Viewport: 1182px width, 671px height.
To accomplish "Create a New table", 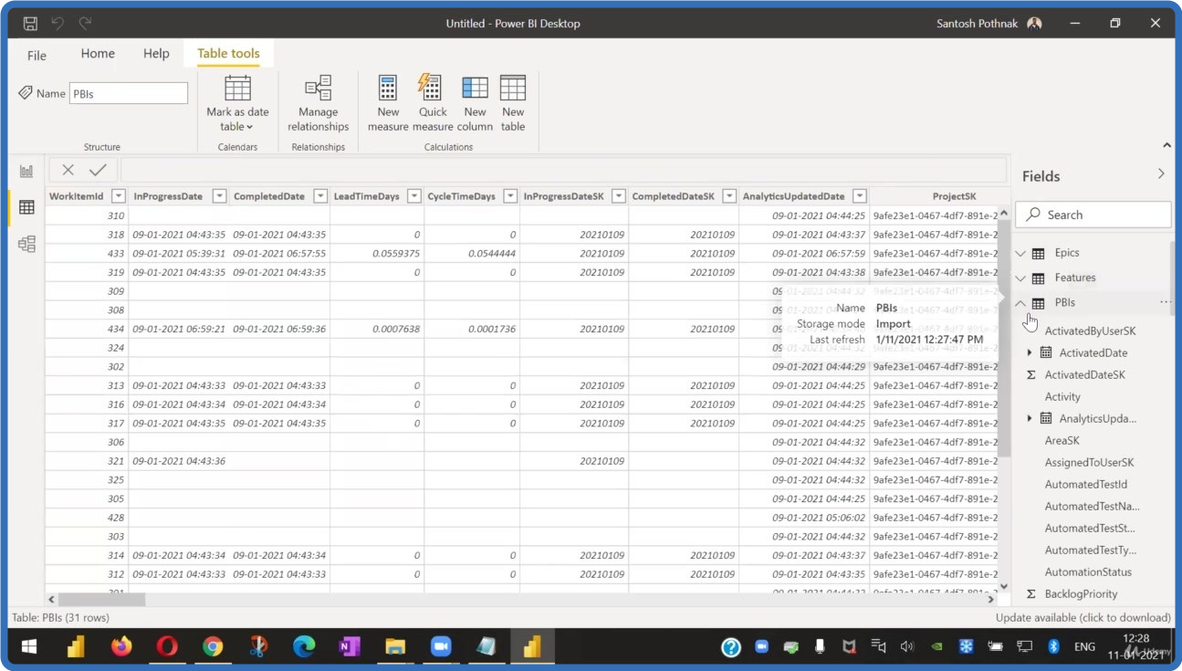I will (x=513, y=104).
